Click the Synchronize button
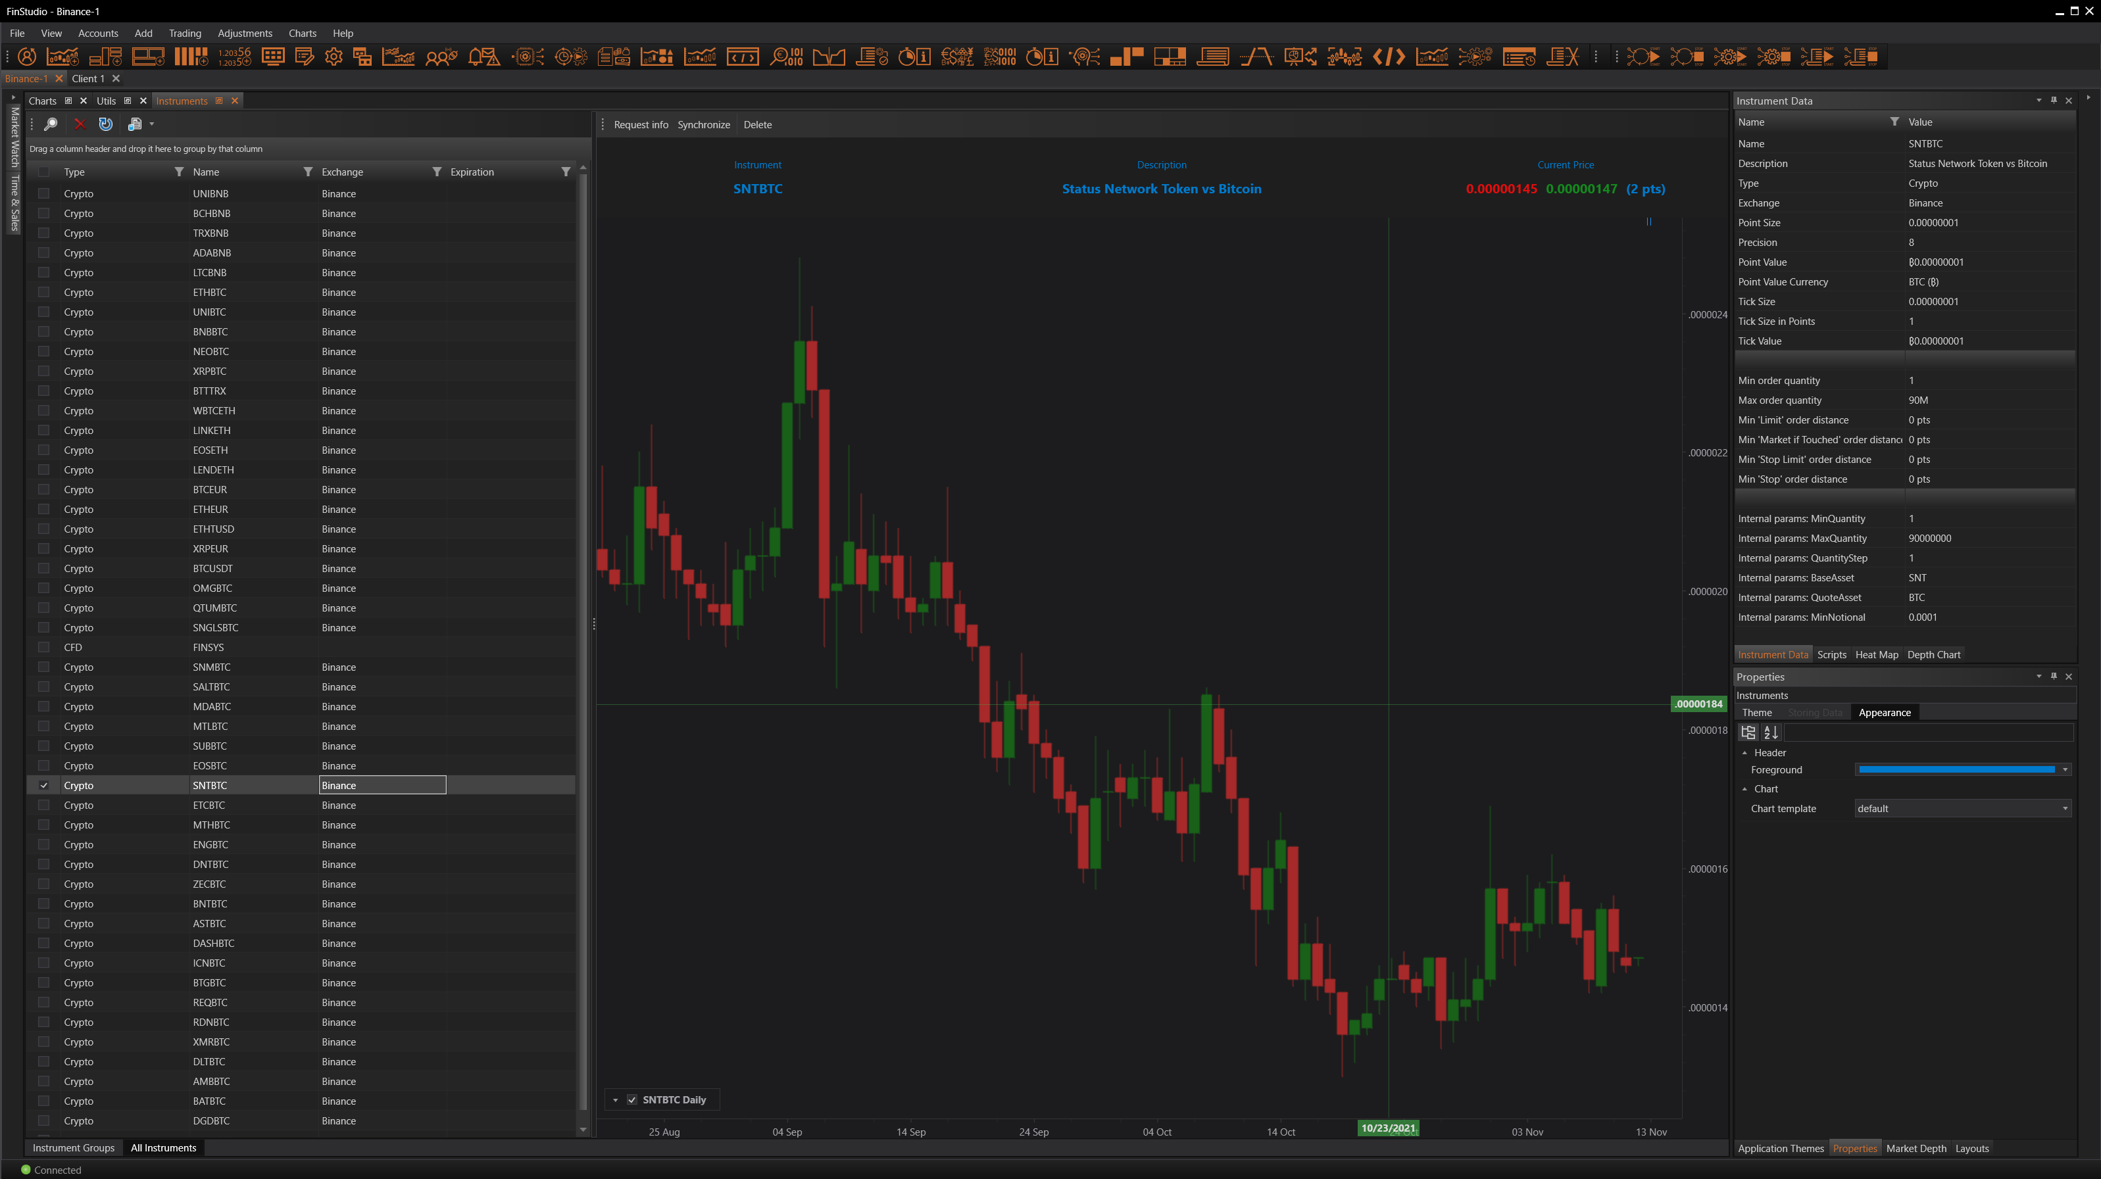Viewport: 2101px width, 1179px height. click(x=703, y=125)
